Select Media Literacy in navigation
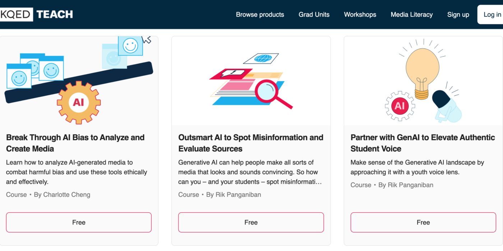The width and height of the screenshot is (503, 251). pyautogui.click(x=411, y=15)
